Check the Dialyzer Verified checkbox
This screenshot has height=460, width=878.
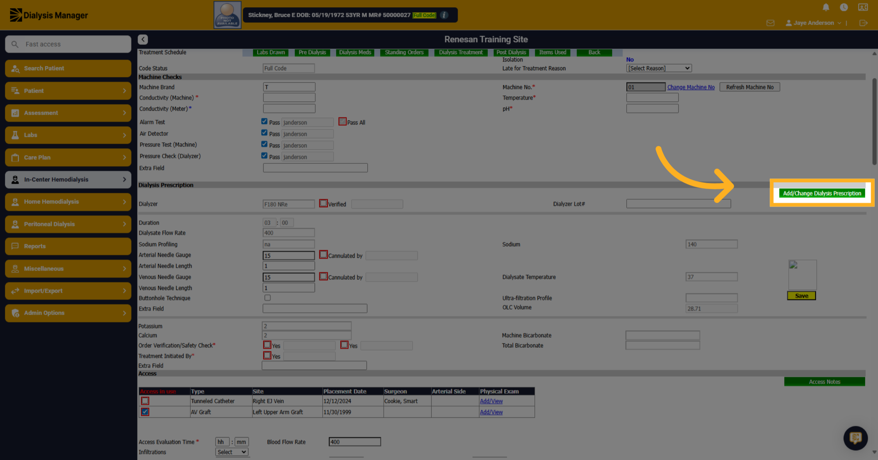tap(323, 203)
